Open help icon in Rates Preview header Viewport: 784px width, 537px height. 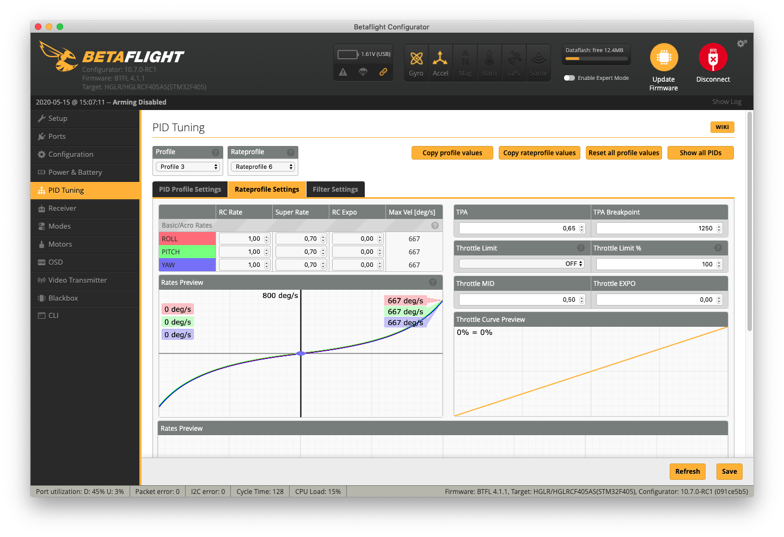point(433,282)
